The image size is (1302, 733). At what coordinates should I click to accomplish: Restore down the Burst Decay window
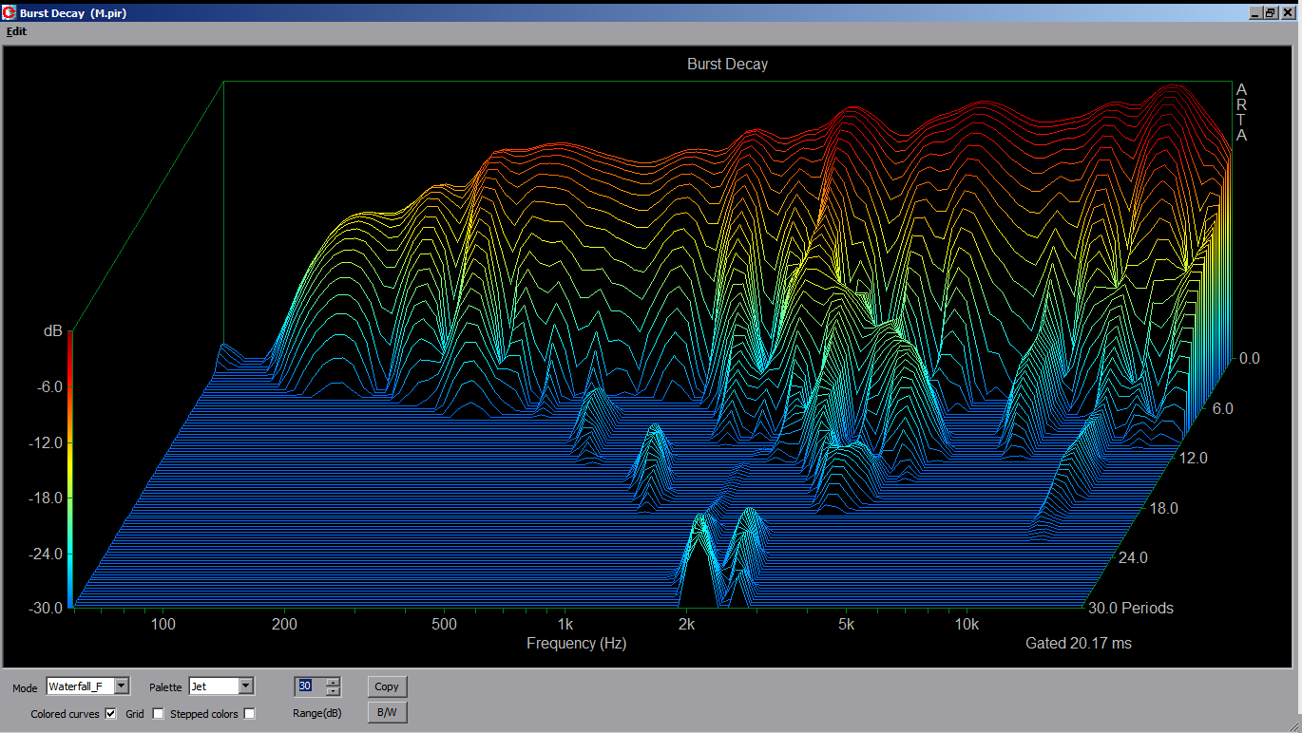pos(1271,13)
